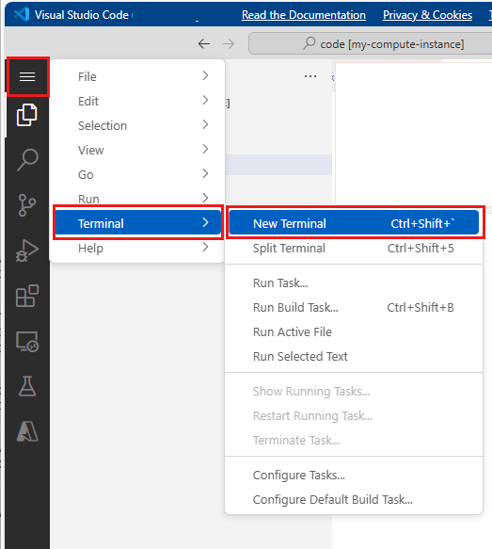Viewport: 492px width, 549px height.
Task: Open the Testing flask view
Action: pos(27,386)
